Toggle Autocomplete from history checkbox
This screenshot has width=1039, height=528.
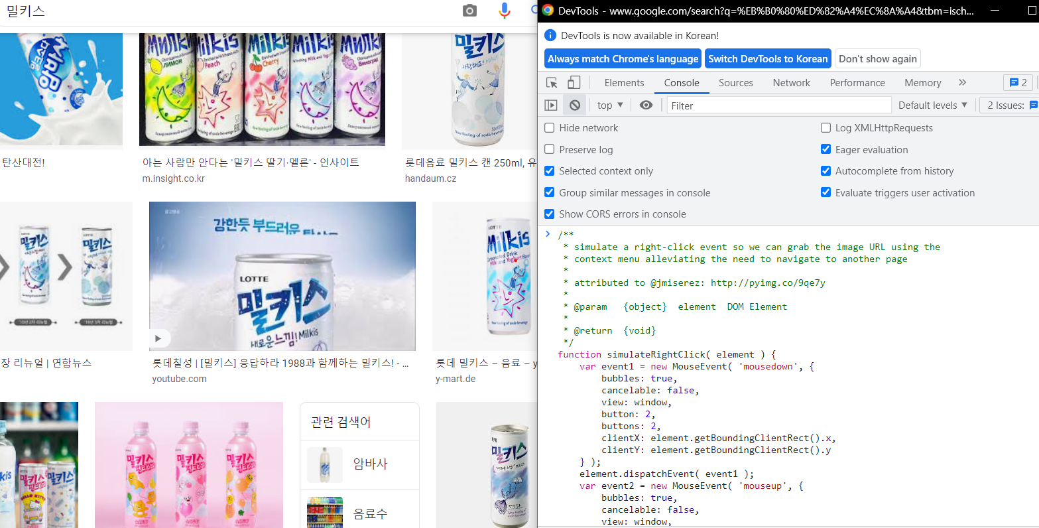coord(826,171)
